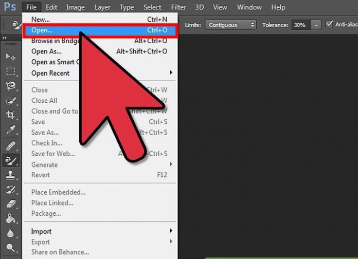Viewport: 358px width, 259px height.
Task: Select the Quick Selection tool
Action: pyautogui.click(x=10, y=101)
